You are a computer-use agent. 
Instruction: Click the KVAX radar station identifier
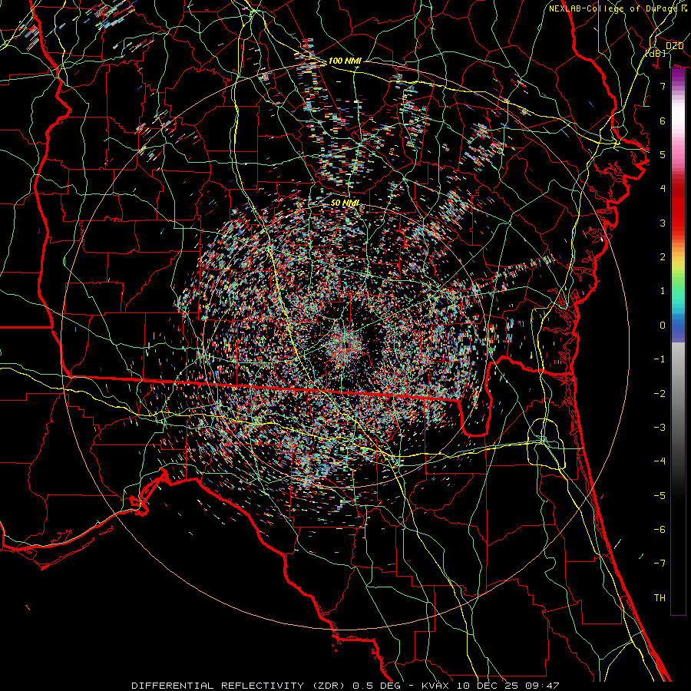[437, 686]
